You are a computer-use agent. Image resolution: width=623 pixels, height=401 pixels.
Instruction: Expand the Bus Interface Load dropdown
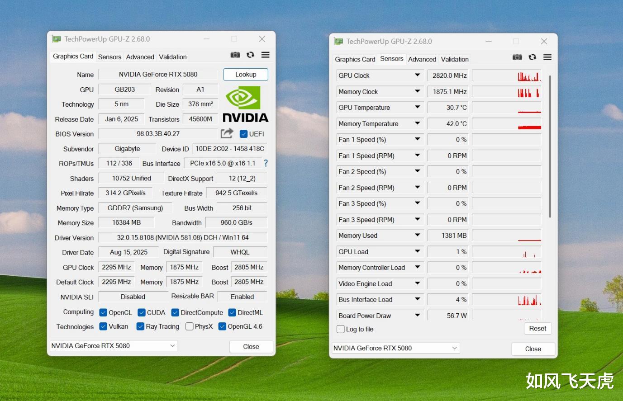[x=418, y=300]
